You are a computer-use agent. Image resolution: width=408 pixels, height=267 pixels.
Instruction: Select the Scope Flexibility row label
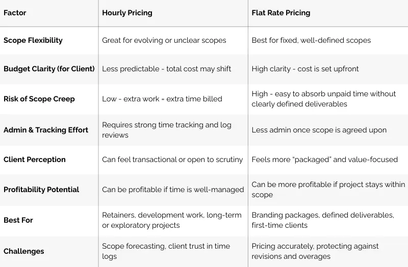33,40
